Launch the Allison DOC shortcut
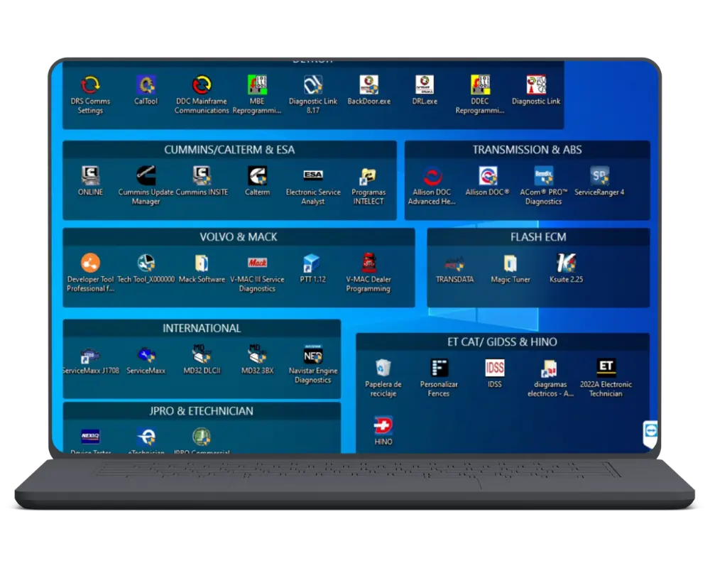The width and height of the screenshot is (710, 568). (487, 176)
